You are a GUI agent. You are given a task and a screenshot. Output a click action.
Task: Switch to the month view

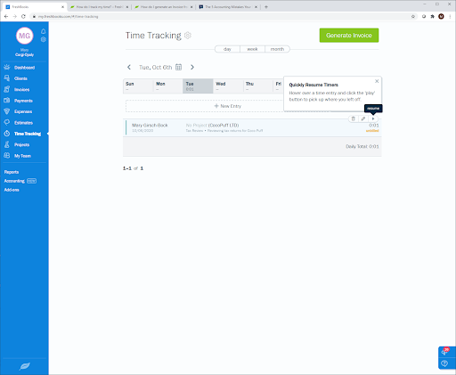277,49
